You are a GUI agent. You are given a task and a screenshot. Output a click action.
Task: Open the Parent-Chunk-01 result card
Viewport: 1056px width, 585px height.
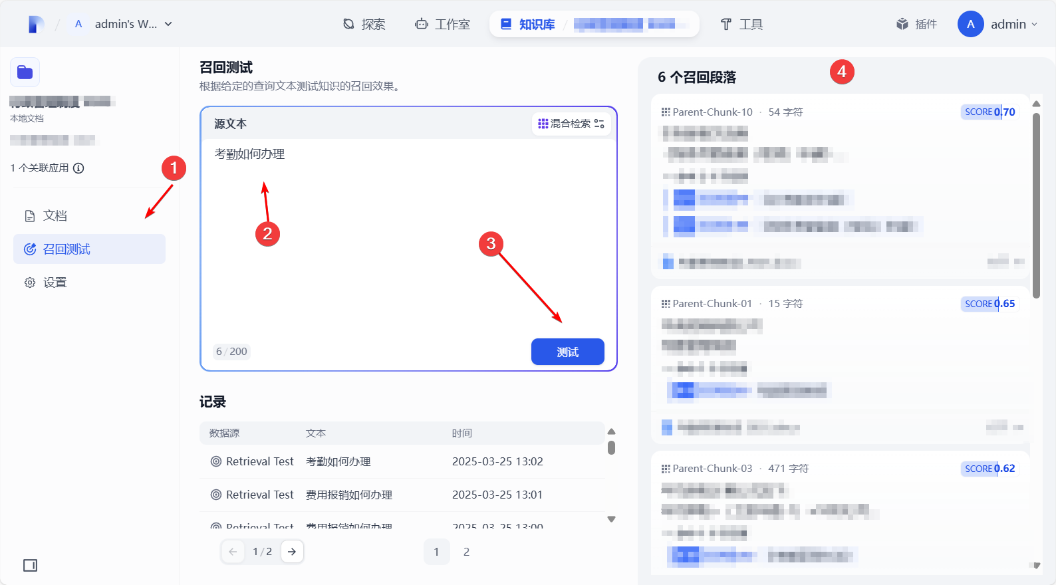(840, 365)
